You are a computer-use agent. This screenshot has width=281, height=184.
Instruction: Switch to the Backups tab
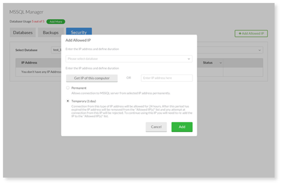[x=51, y=32]
